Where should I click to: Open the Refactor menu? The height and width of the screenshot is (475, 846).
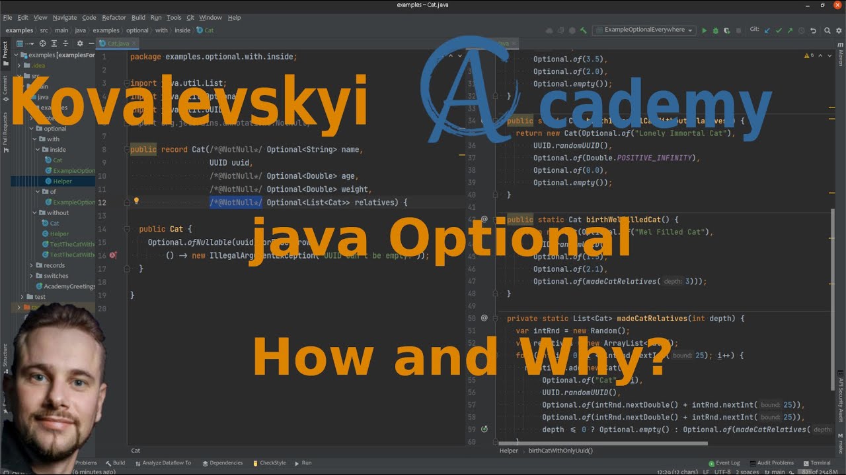pos(114,18)
